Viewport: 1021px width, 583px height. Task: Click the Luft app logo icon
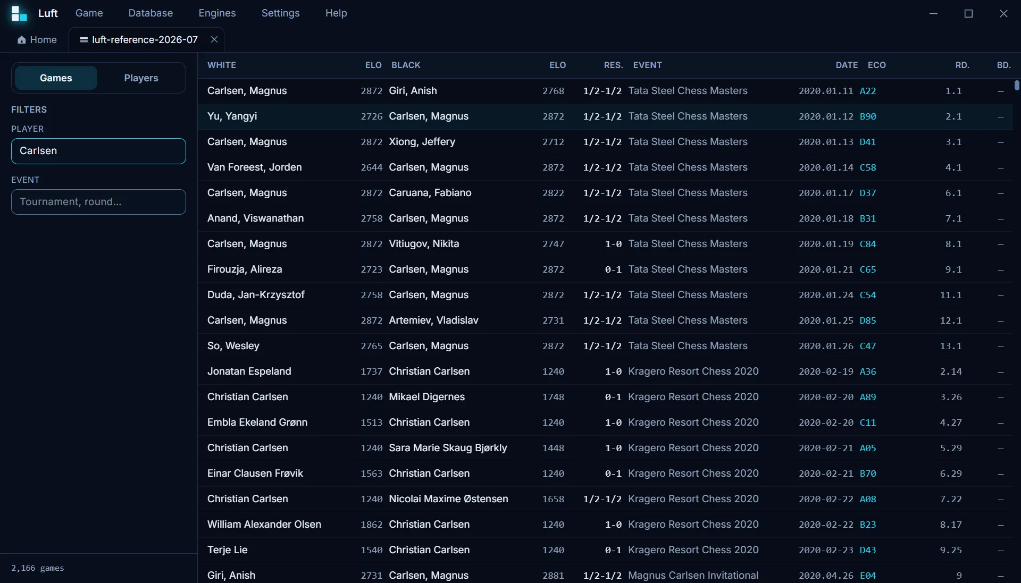[19, 13]
